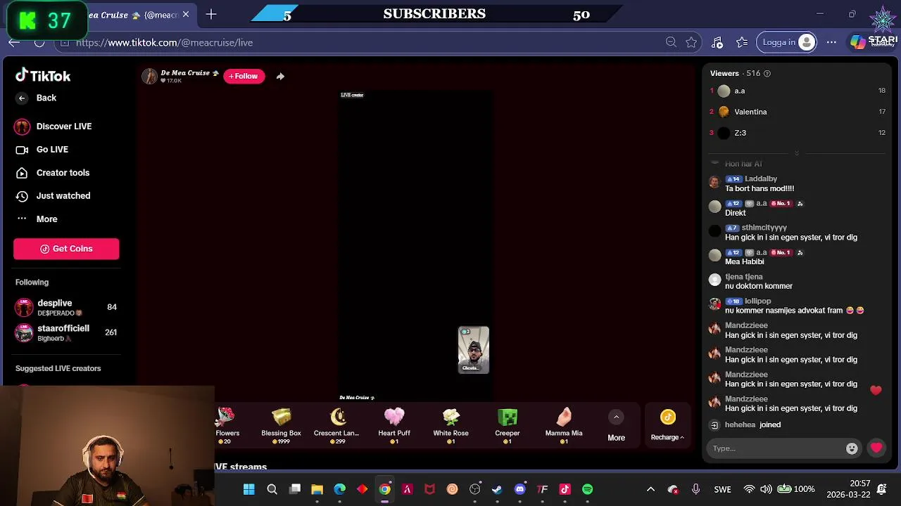Click the browser address bar URL

164,42
